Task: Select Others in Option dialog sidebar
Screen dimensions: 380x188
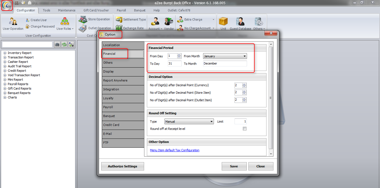Action: pyautogui.click(x=123, y=63)
